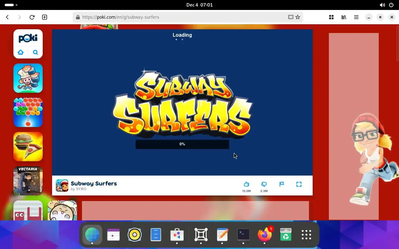Viewport: 399px width, 249px height.
Task: Go forward with the browser arrow
Action: click(x=20, y=17)
